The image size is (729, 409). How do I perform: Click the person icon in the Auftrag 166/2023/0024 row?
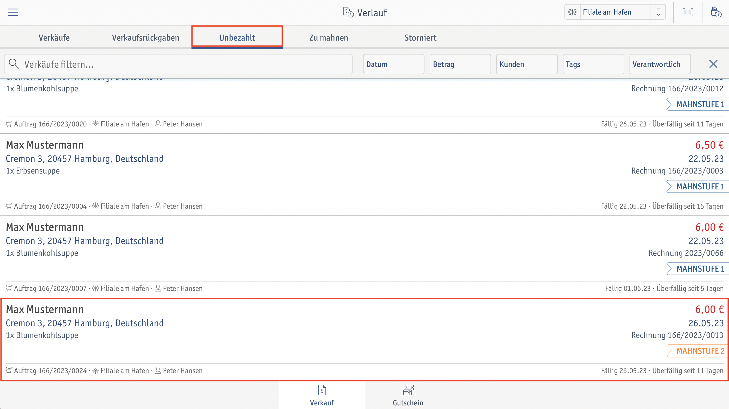point(158,370)
